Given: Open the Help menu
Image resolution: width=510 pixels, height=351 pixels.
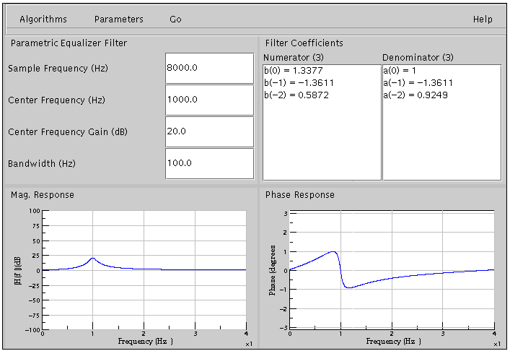Looking at the screenshot, I should click(x=483, y=19).
